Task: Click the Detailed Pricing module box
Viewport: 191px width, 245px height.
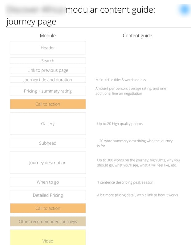Action: [48, 195]
